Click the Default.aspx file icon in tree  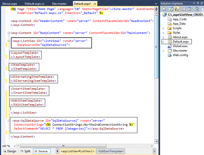pyautogui.click(x=170, y=42)
